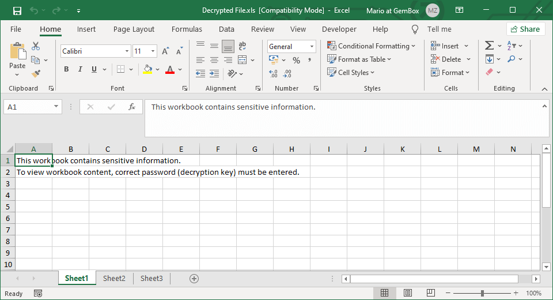Click Percent Style in Number group
The width and height of the screenshot is (553, 300).
tap(296, 60)
